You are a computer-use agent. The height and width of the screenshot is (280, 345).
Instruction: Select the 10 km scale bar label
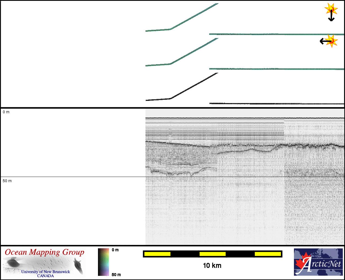212,265
